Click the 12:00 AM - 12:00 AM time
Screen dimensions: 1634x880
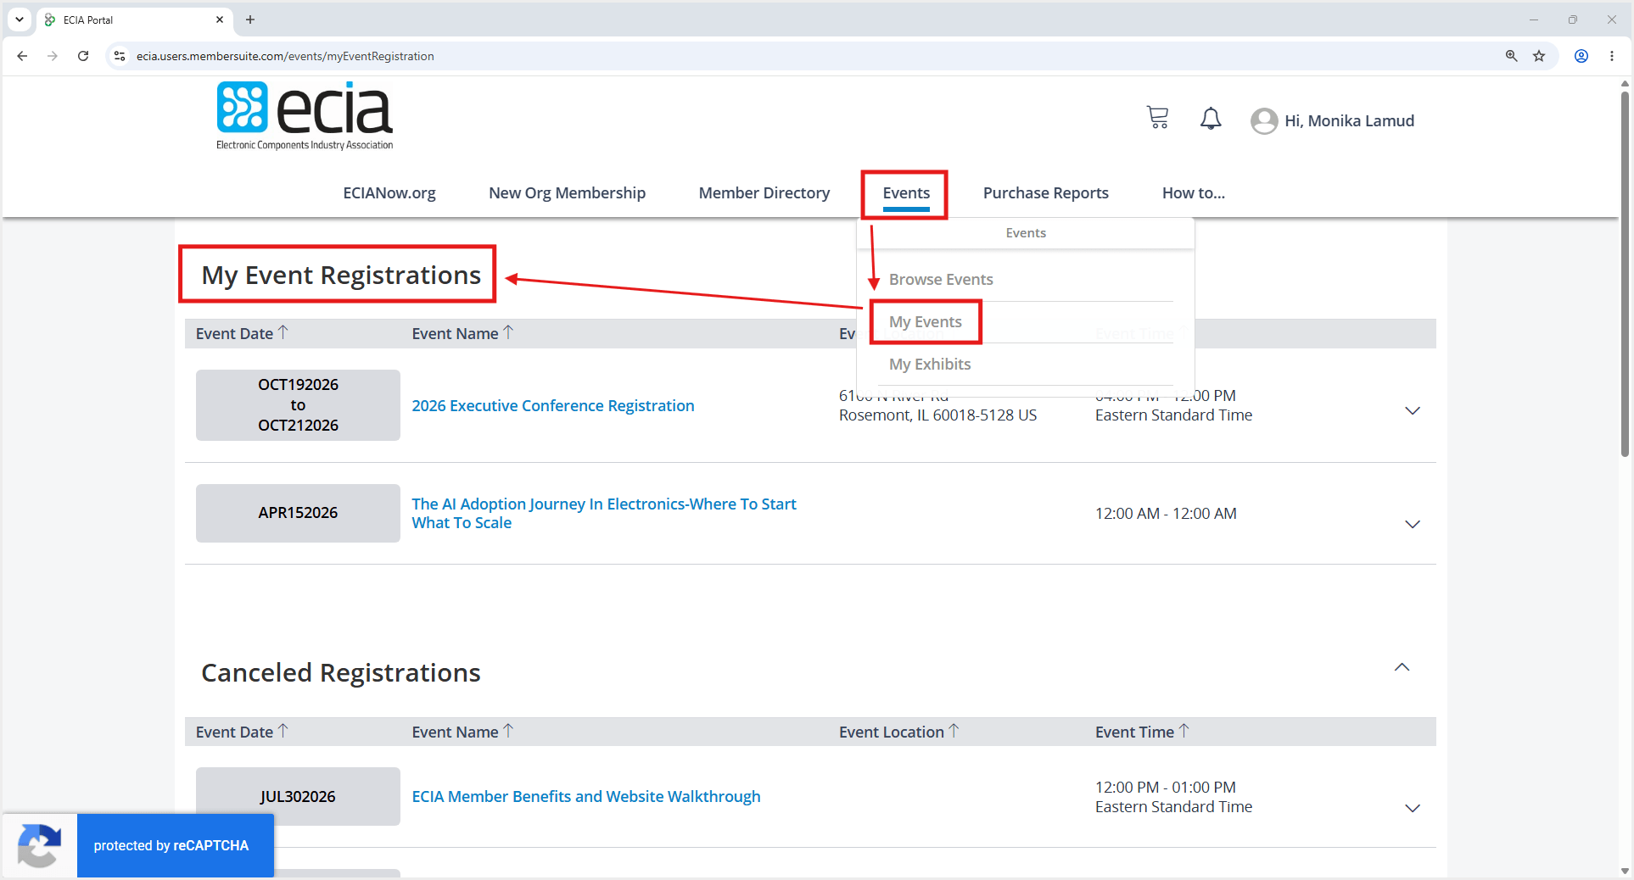(x=1166, y=514)
